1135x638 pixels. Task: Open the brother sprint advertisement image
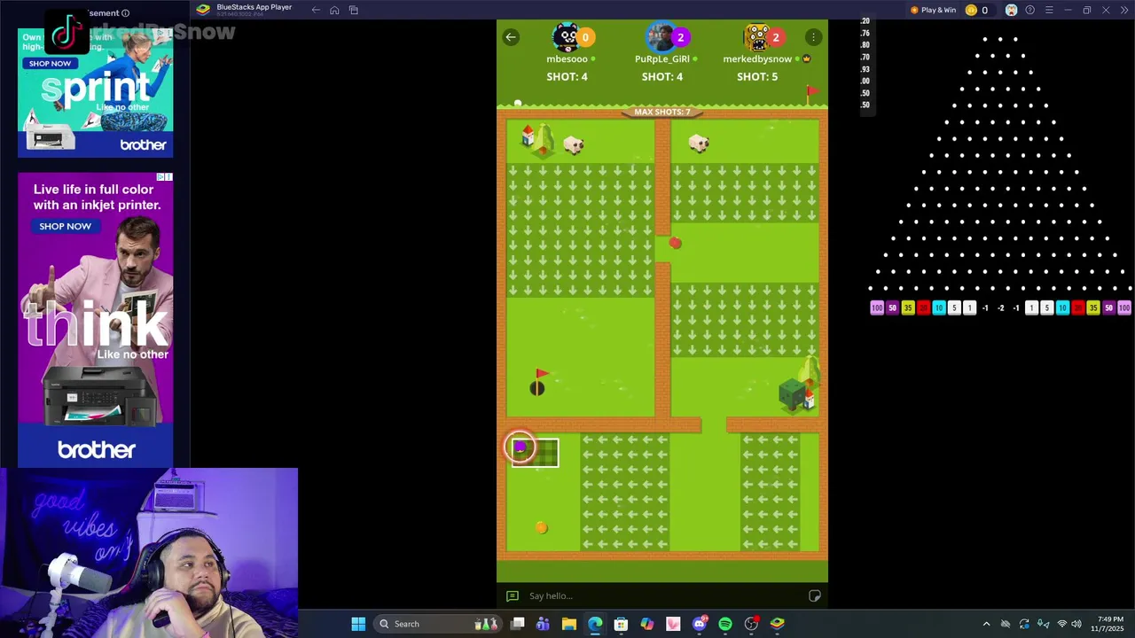[95, 92]
